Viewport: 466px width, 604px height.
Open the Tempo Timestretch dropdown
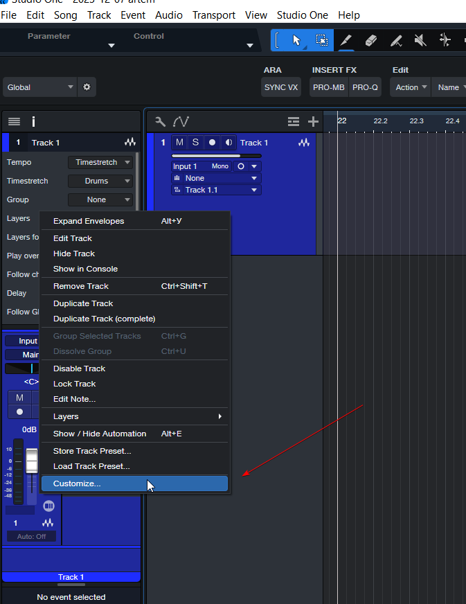(100, 162)
